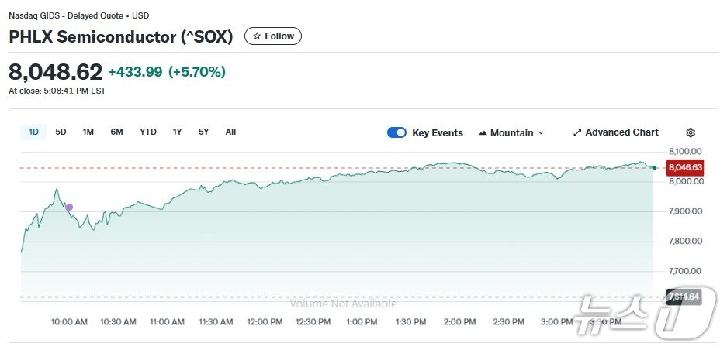Open the Advanced Chart link
The height and width of the screenshot is (350, 727).
point(621,132)
